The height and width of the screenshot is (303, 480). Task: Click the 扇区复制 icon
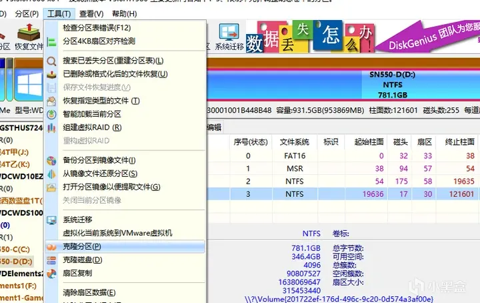(51, 274)
